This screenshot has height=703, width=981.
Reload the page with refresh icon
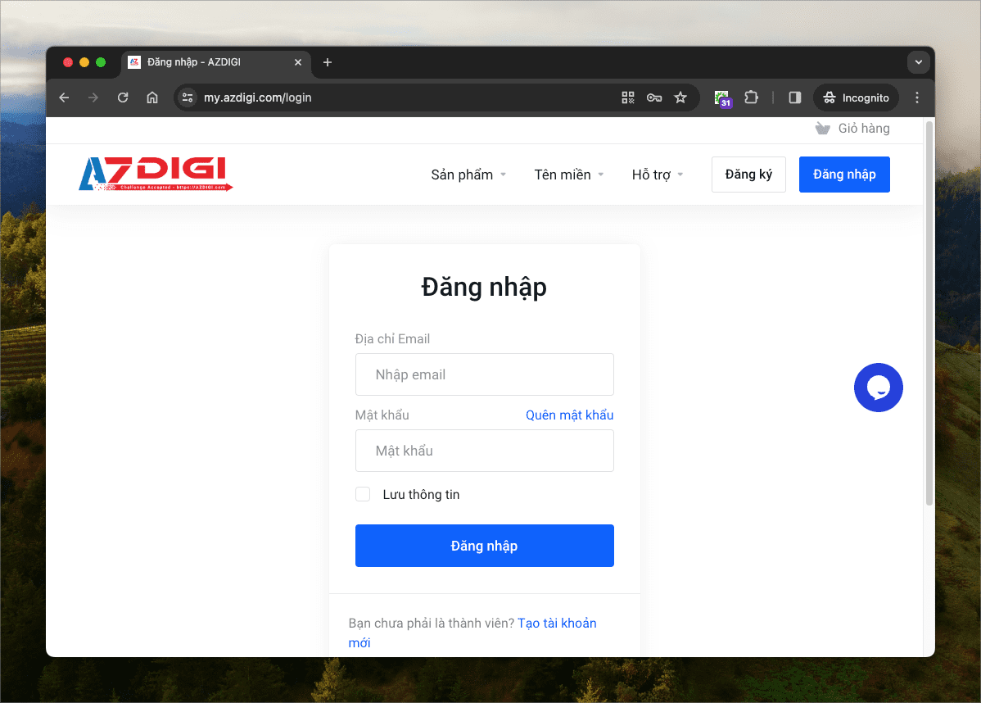(x=123, y=98)
